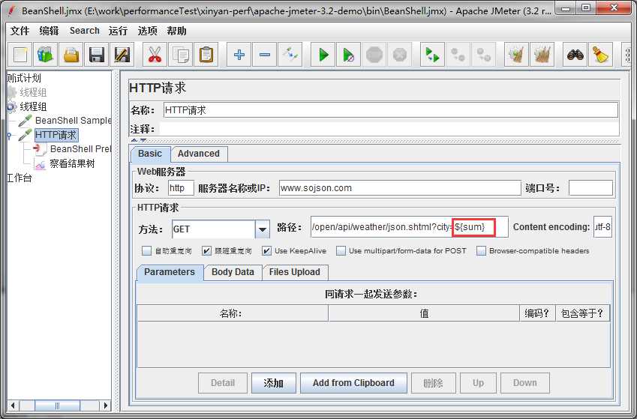The width and height of the screenshot is (637, 419).
Task: Save the test plan with floppy icon
Action: click(97, 55)
